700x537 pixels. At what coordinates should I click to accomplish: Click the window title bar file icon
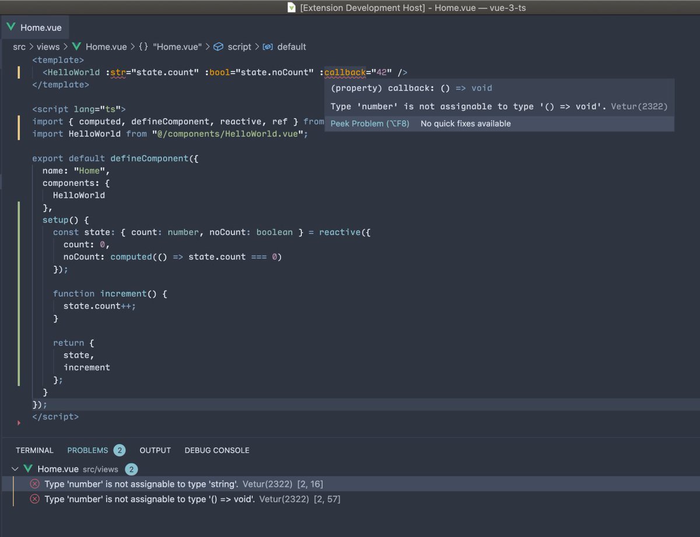(x=292, y=8)
